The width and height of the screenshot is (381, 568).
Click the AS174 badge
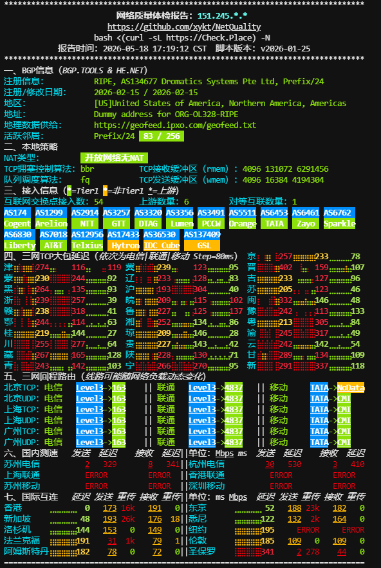[17, 213]
